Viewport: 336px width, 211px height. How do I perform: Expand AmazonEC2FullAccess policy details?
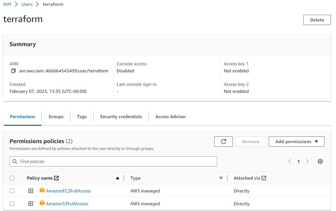[30, 191]
